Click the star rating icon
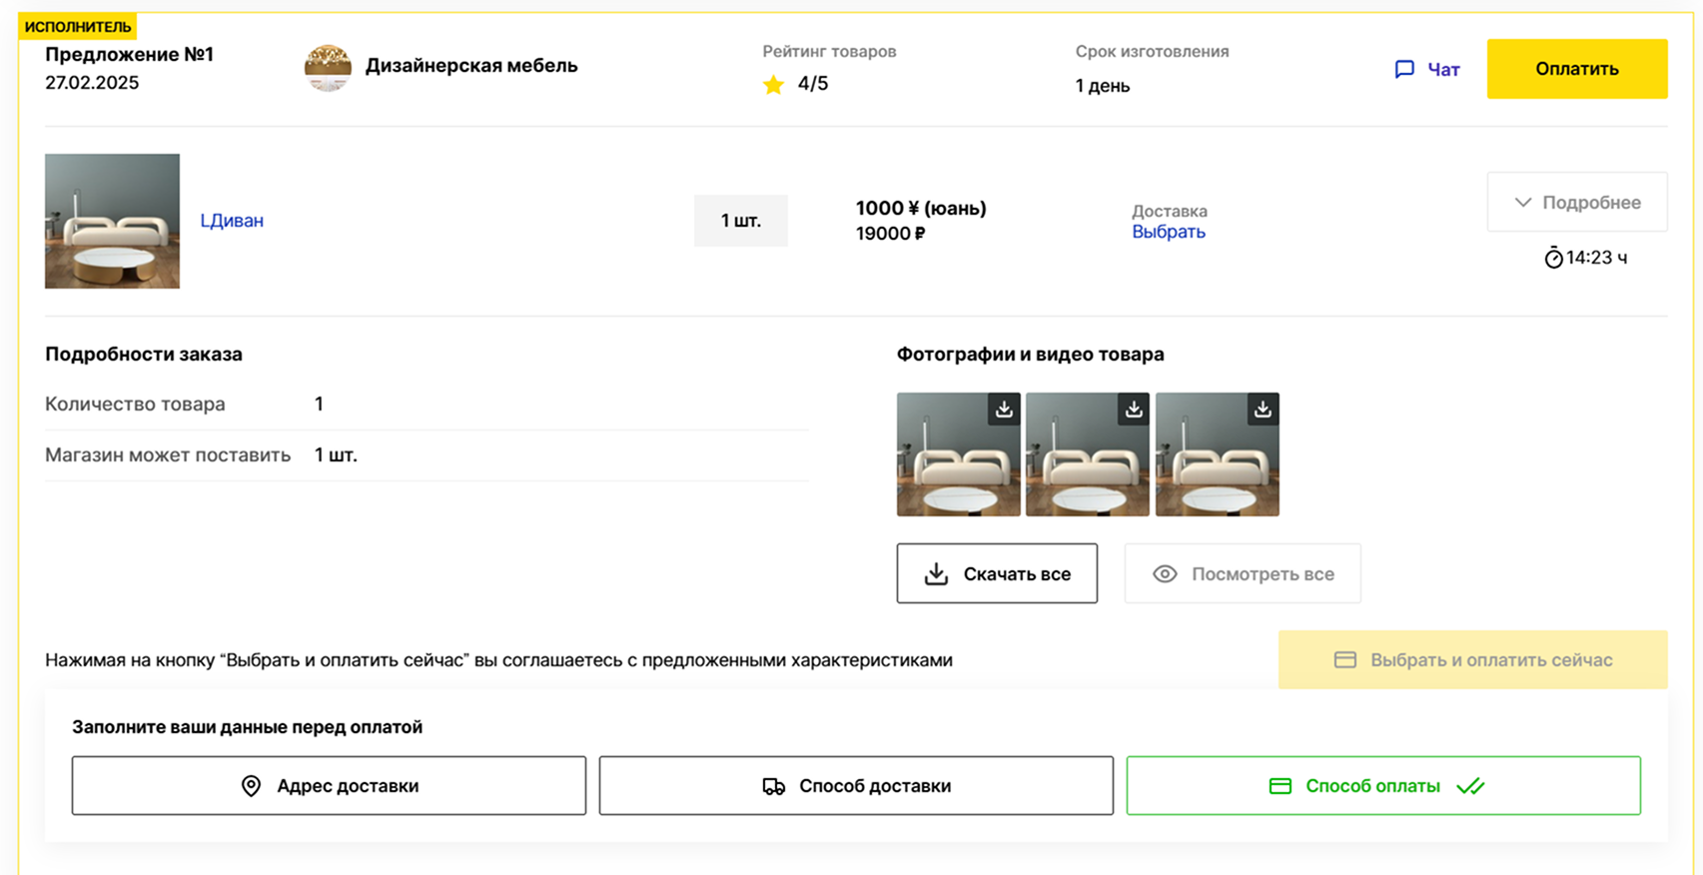The height and width of the screenshot is (875, 1703). [773, 85]
